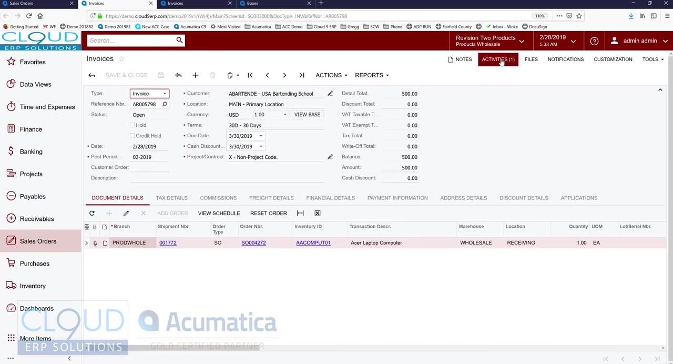Open the NOTES panel

(460, 59)
